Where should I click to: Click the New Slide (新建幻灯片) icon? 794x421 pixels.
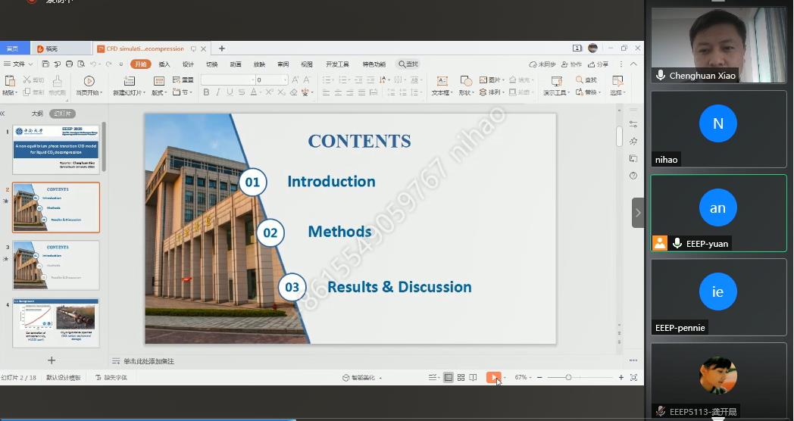click(129, 82)
